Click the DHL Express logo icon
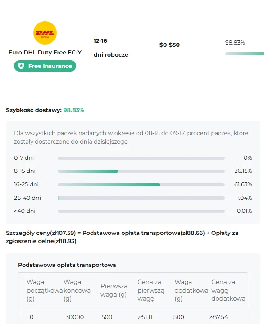This screenshot has width=264, height=324. (45, 33)
